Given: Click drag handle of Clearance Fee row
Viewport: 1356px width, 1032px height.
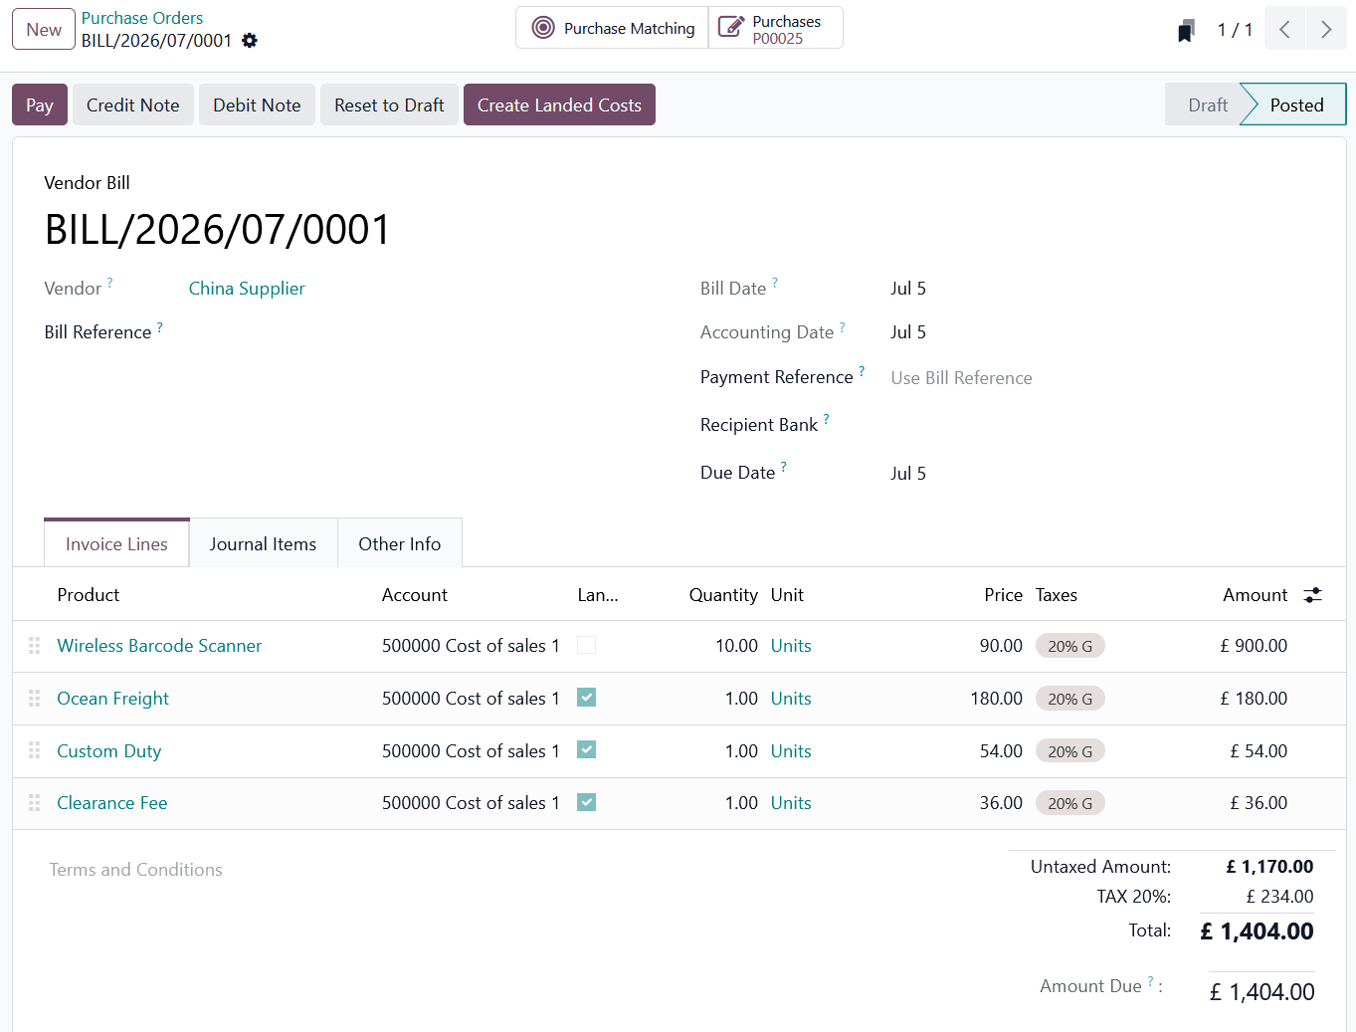Looking at the screenshot, I should (x=35, y=802).
